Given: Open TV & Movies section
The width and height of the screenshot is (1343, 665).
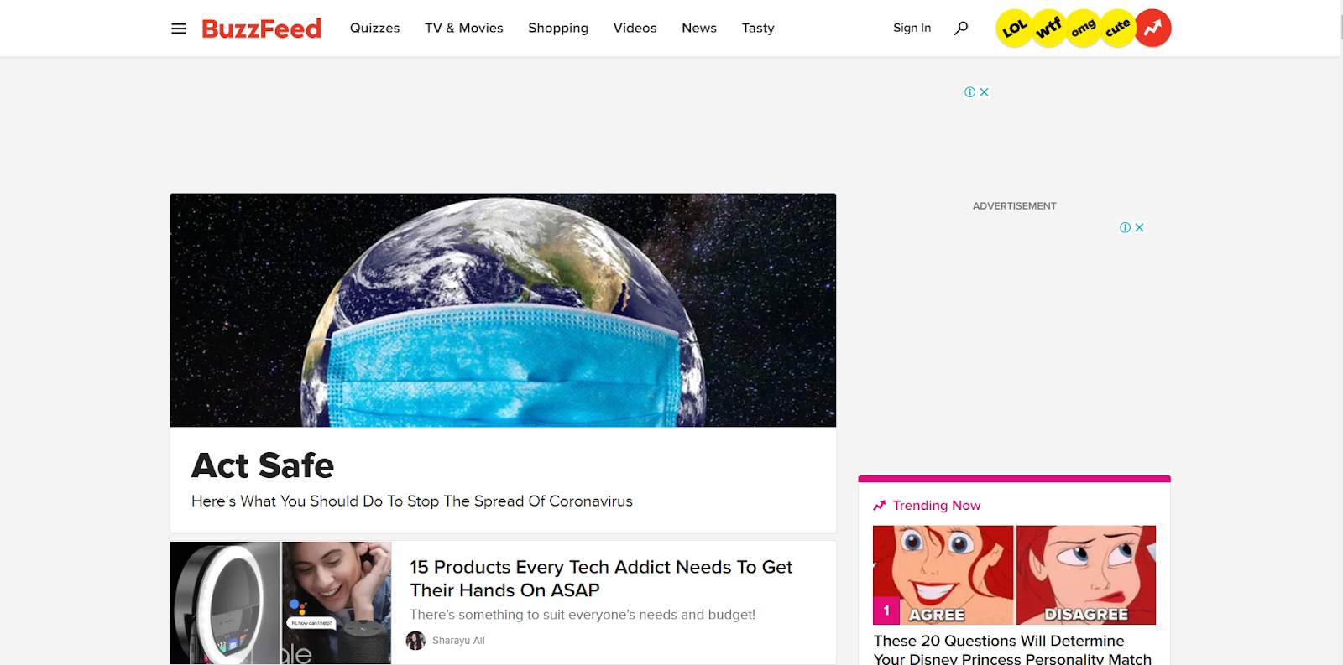Looking at the screenshot, I should click(464, 28).
